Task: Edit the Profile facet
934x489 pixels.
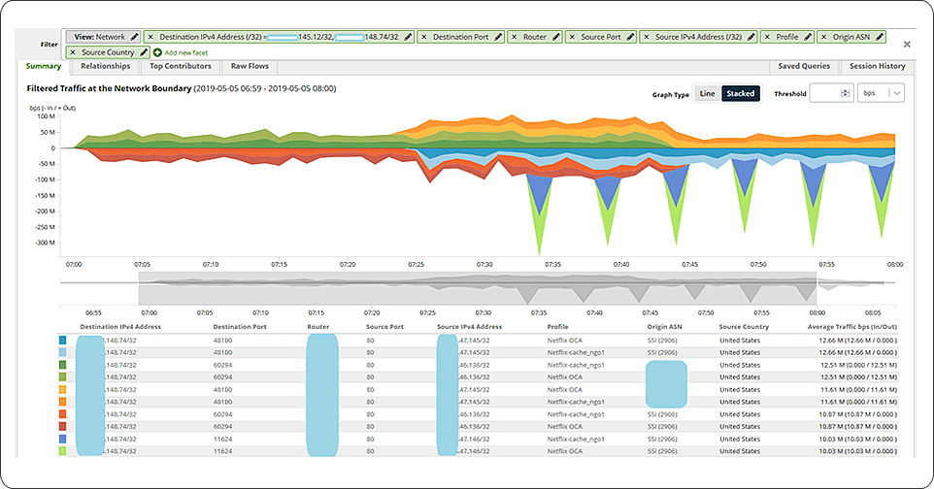Action: pos(808,37)
